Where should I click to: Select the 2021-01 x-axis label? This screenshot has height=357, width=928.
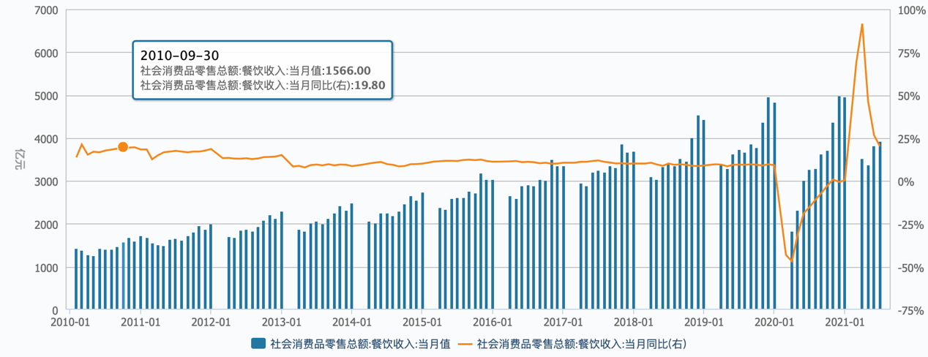tap(845, 321)
